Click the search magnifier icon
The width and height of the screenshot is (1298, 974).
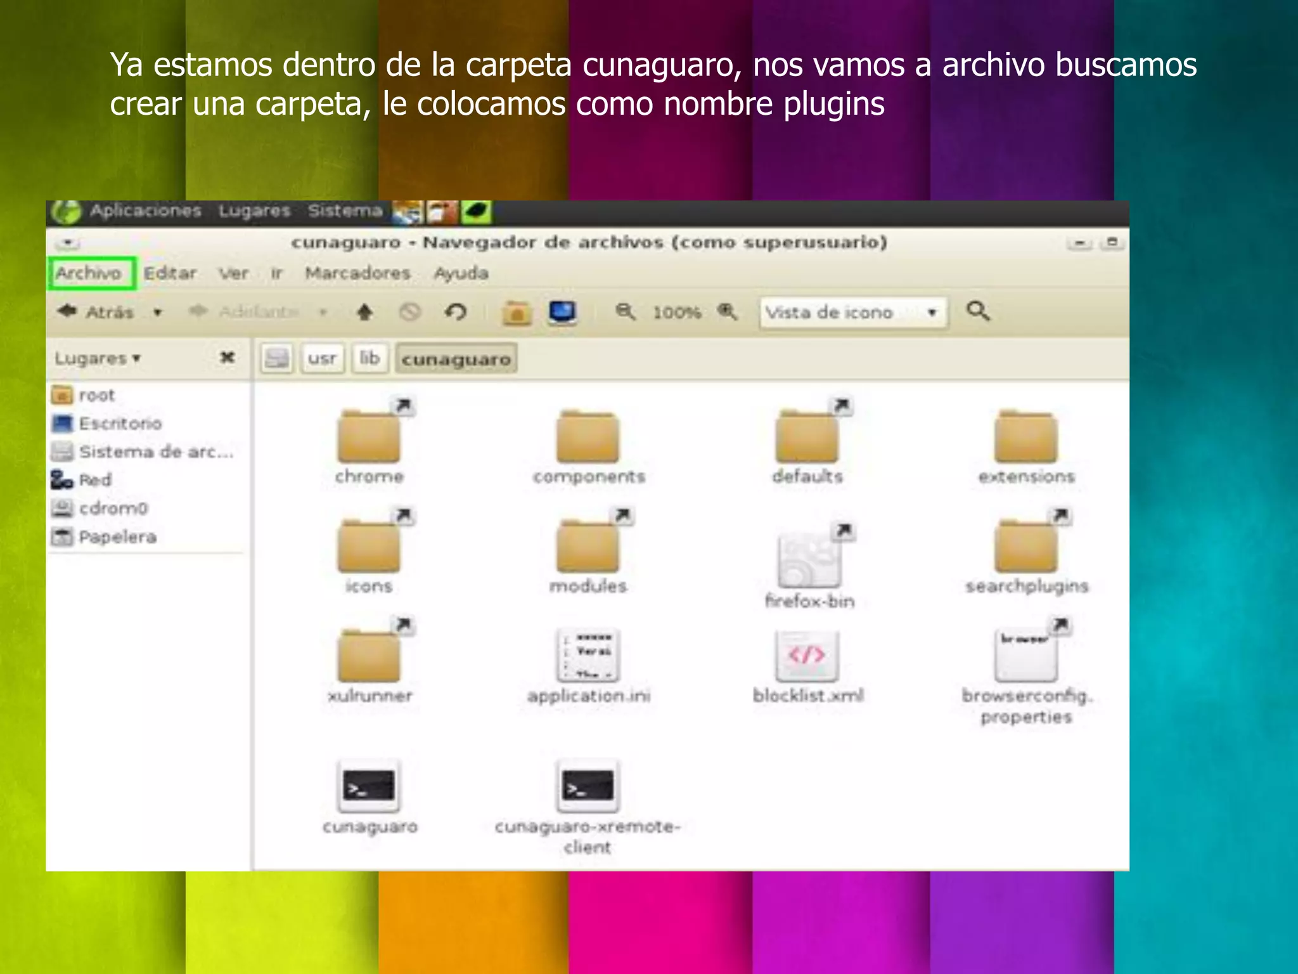[x=978, y=311]
